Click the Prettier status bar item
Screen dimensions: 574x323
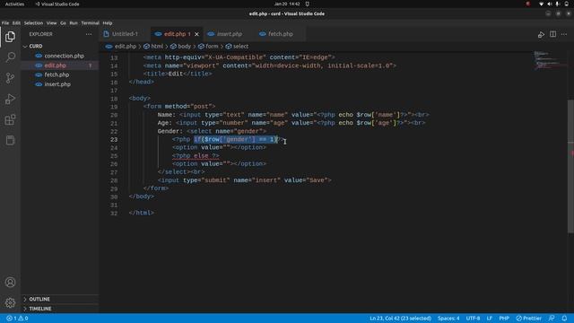528,319
